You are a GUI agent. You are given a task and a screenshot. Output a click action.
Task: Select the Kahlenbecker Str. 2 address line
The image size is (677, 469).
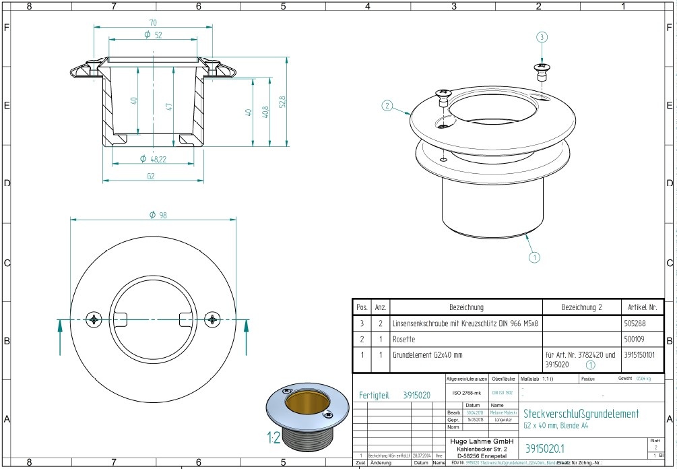point(482,449)
